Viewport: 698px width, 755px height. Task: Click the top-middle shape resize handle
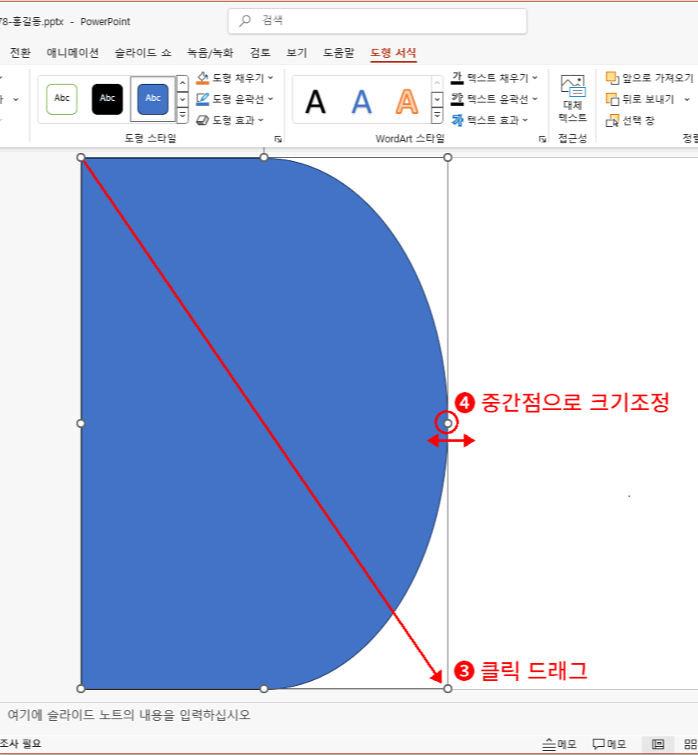pos(264,158)
